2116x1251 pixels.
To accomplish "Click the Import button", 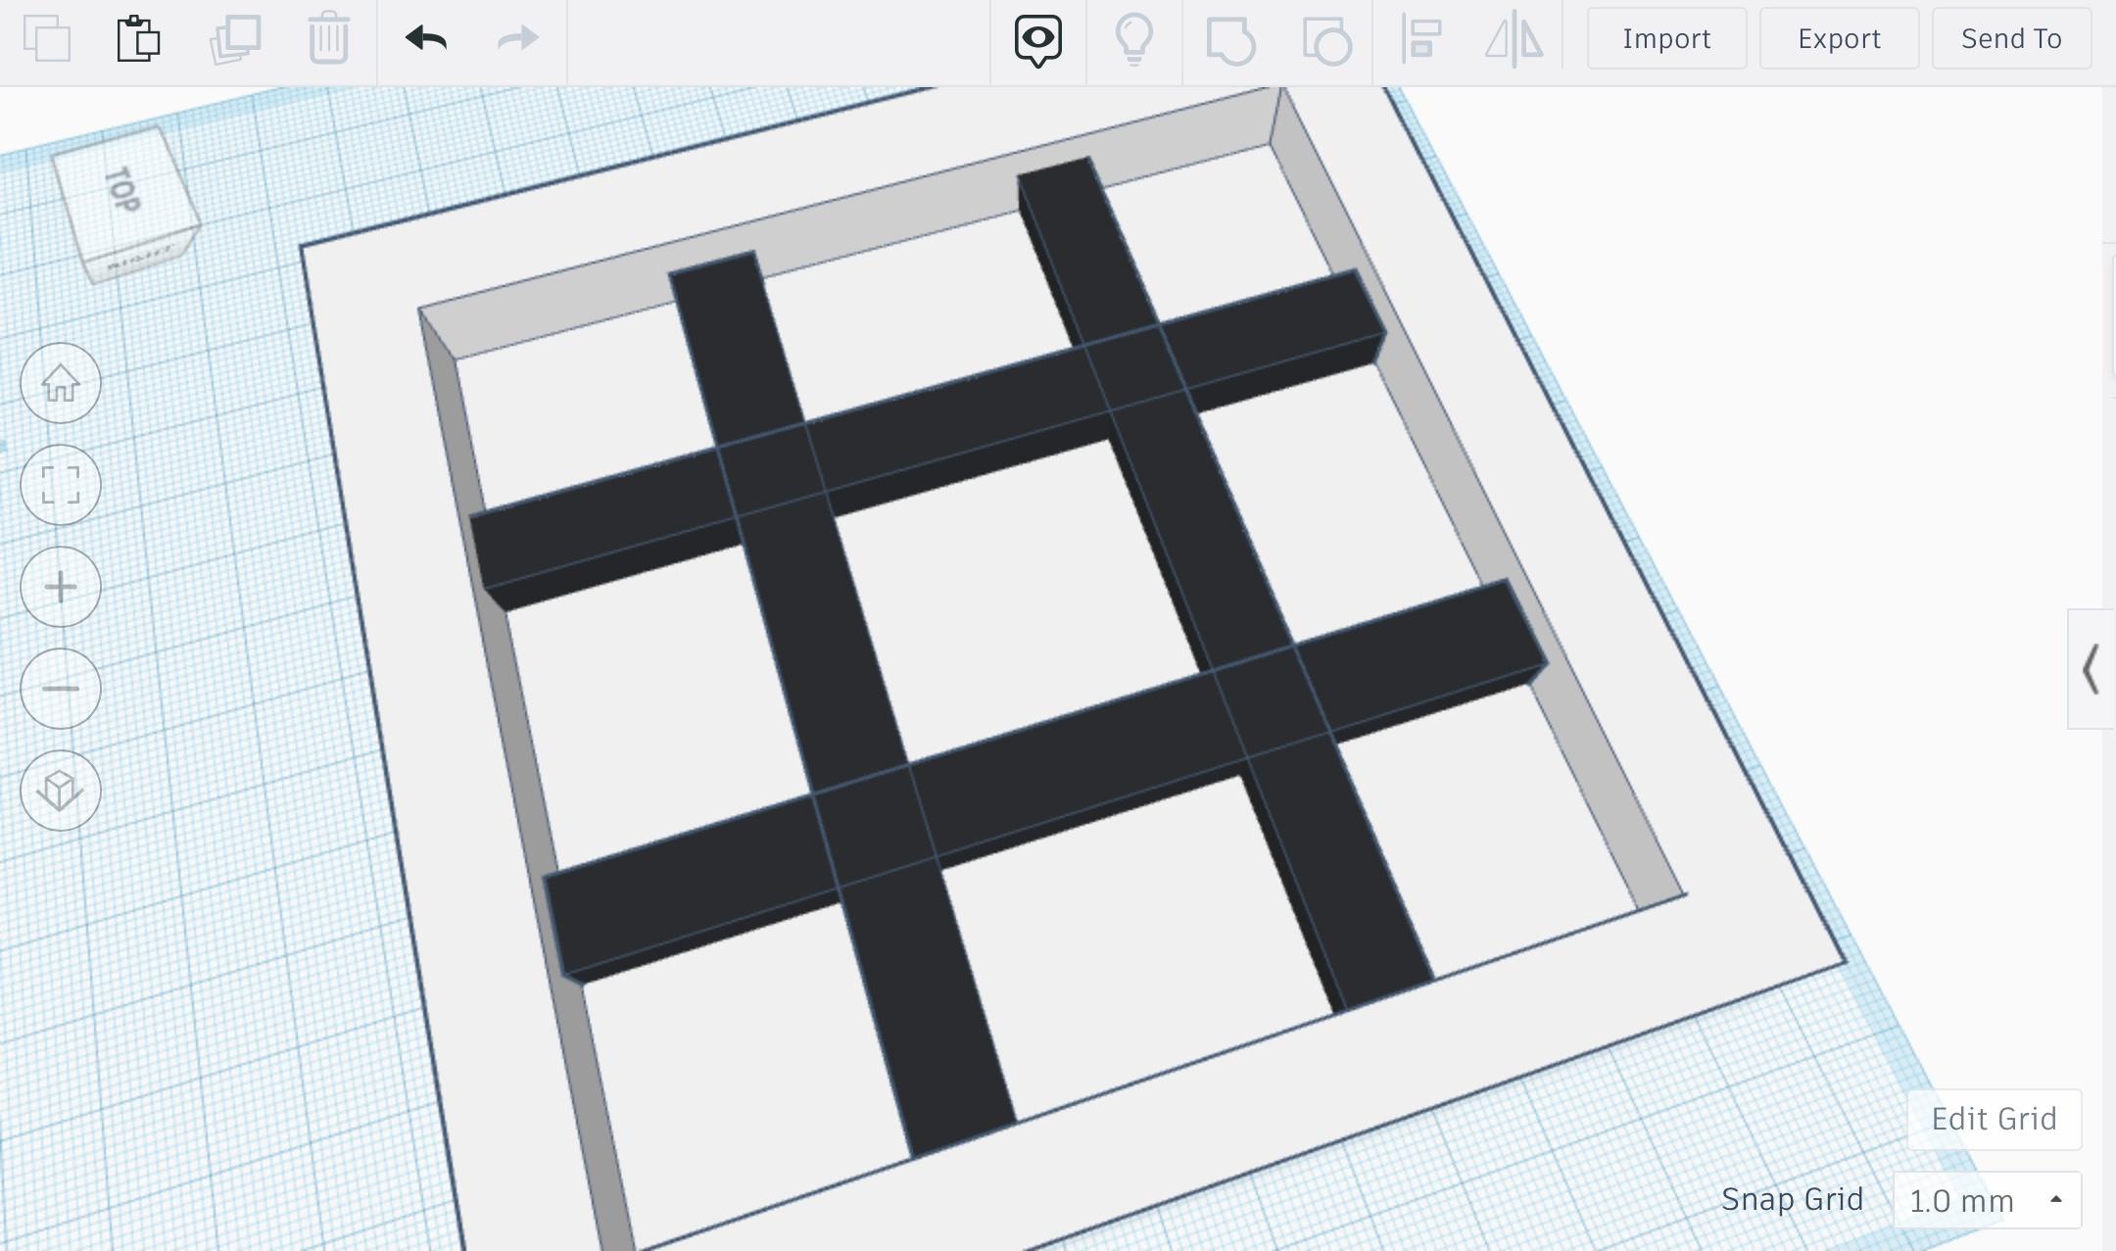I will click(1666, 39).
